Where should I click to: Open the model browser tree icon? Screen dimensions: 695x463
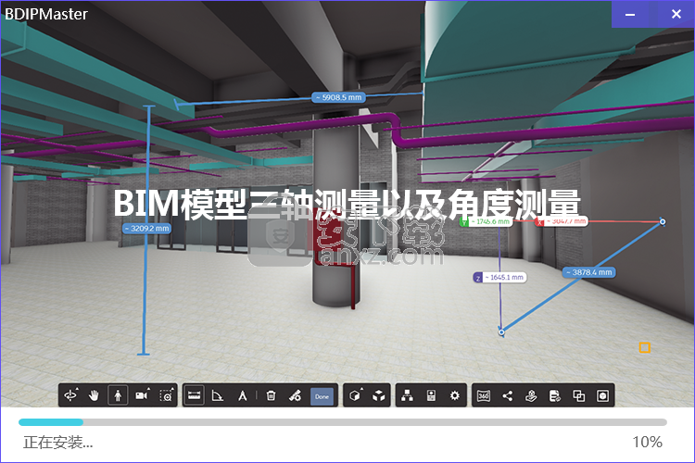point(407,395)
